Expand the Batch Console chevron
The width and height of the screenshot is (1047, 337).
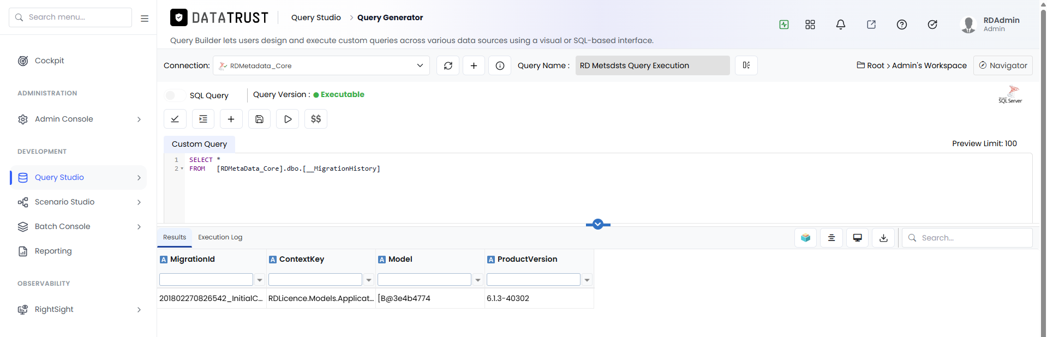click(139, 227)
